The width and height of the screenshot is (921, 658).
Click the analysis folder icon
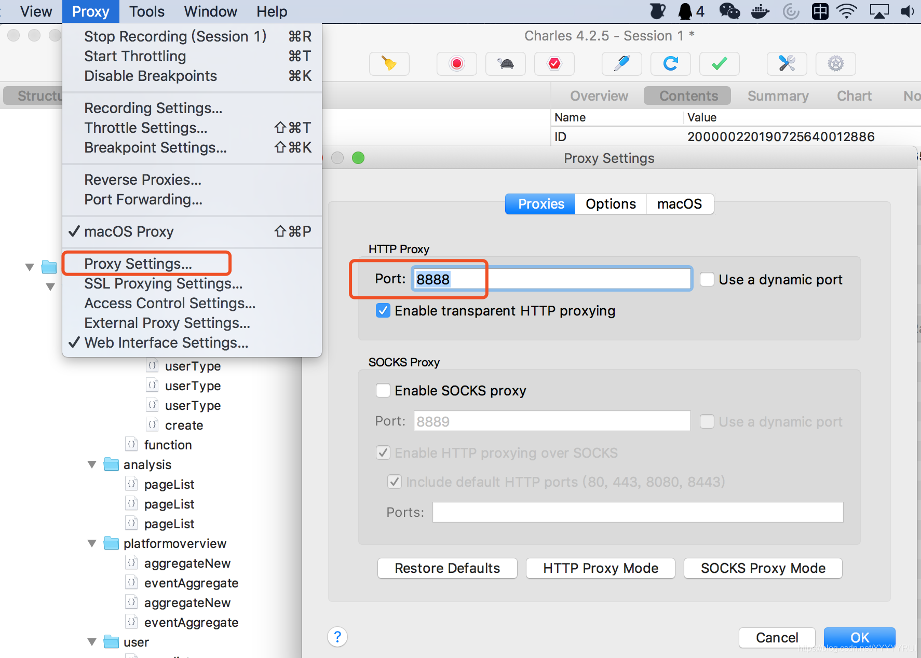point(111,464)
